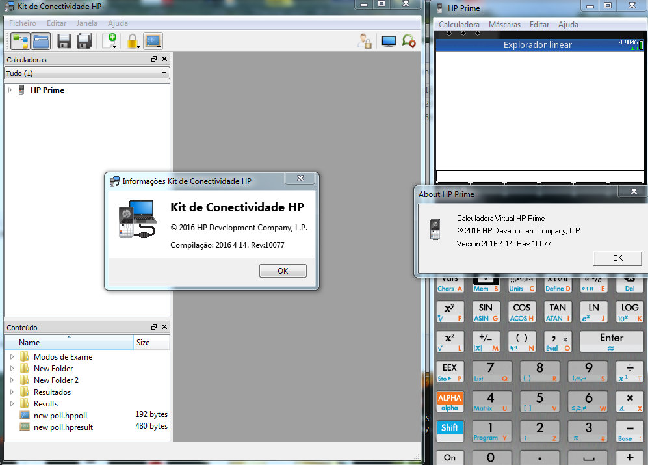Click the x to the power y key
This screenshot has height=465, width=648.
[x=450, y=312]
